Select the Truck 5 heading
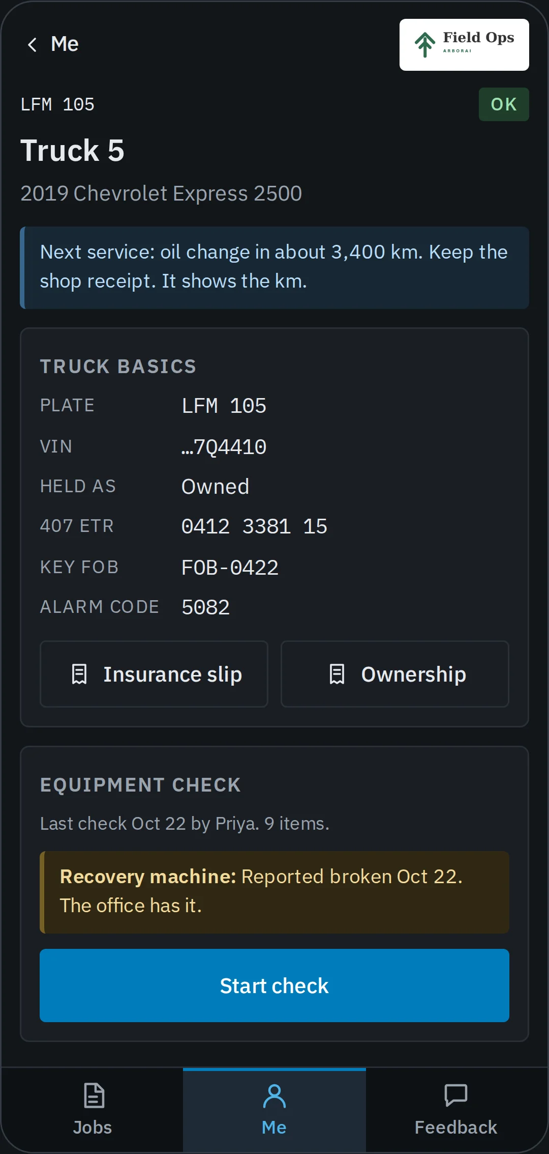Viewport: 549px width, 1154px height. [72, 151]
